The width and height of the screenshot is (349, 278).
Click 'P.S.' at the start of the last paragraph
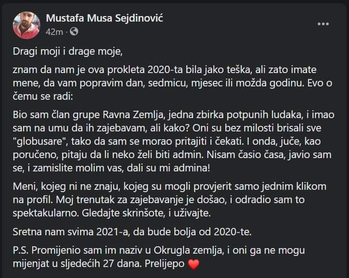point(21,250)
